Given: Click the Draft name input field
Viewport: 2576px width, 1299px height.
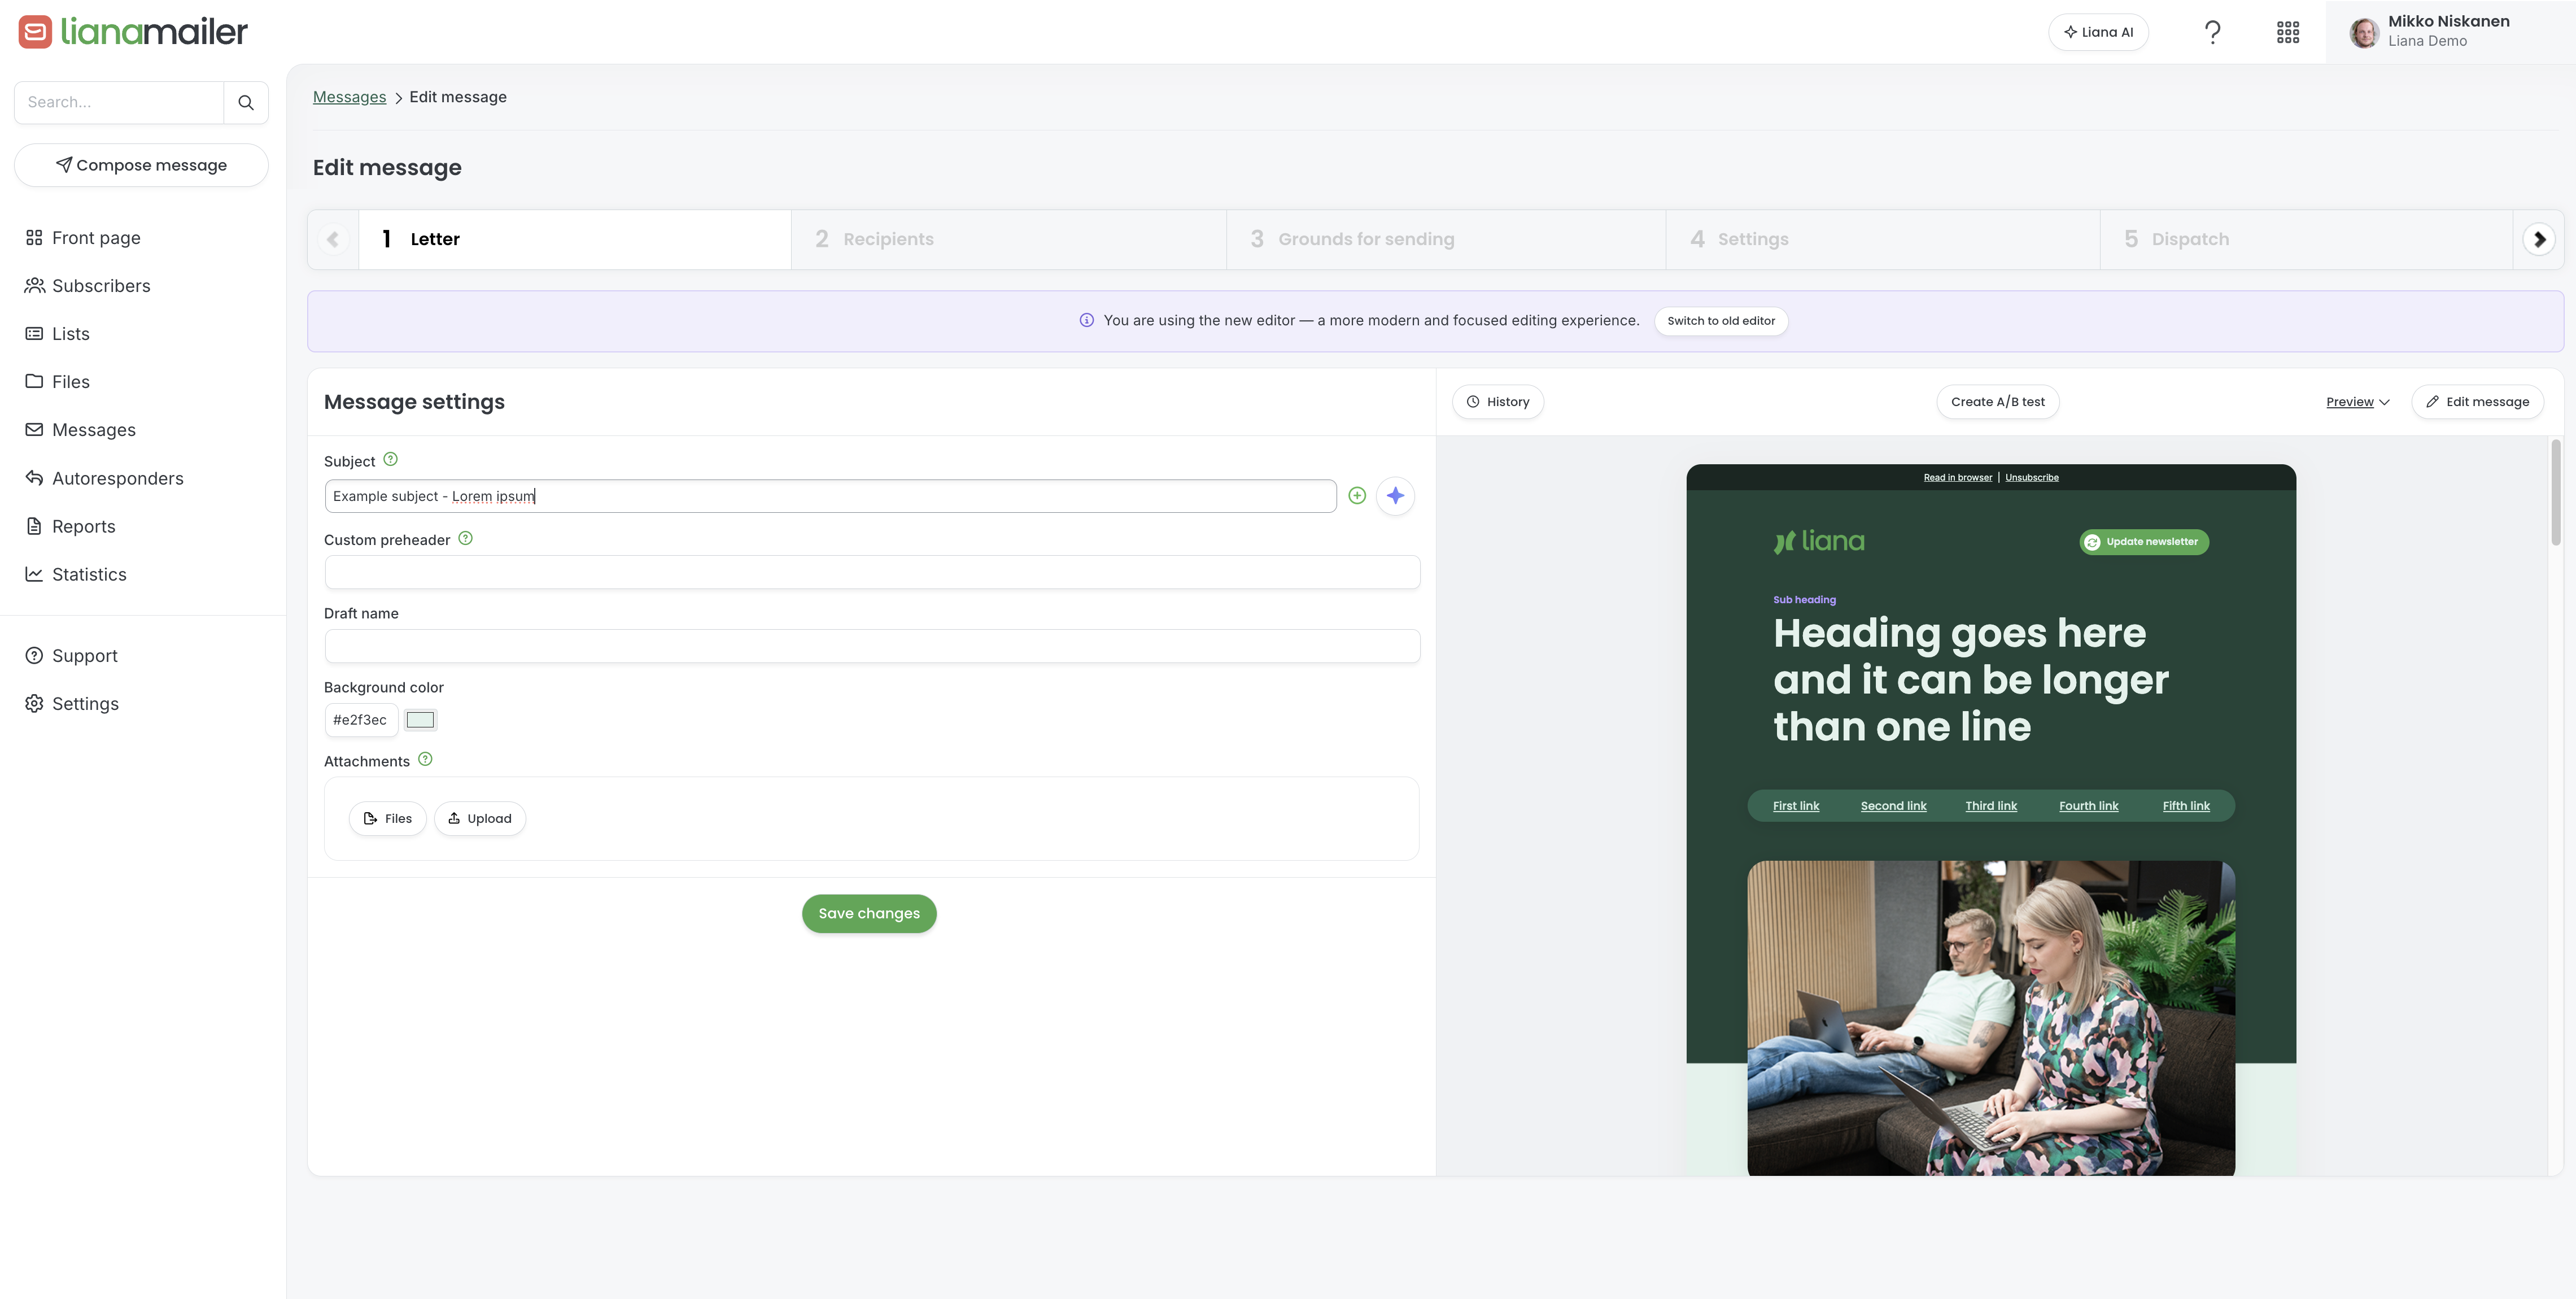Looking at the screenshot, I should (872, 646).
